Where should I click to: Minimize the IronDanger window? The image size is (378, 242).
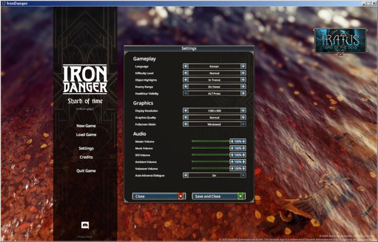364,3
